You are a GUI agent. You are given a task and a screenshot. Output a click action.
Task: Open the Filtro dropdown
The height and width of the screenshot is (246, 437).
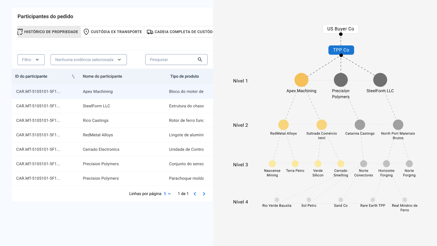[x=31, y=60]
